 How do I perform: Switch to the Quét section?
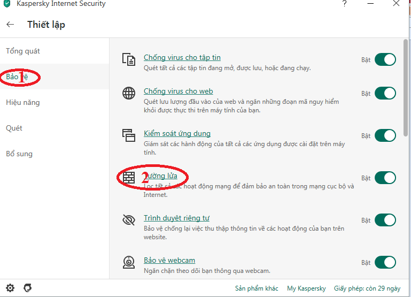pos(14,128)
